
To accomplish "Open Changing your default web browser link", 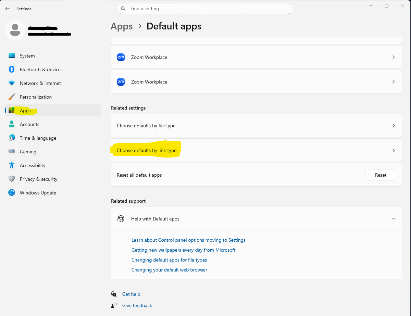I will point(169,270).
